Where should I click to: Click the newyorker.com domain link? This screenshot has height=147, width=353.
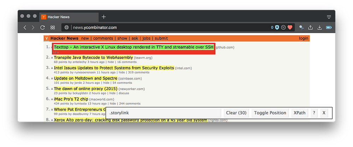point(132,89)
